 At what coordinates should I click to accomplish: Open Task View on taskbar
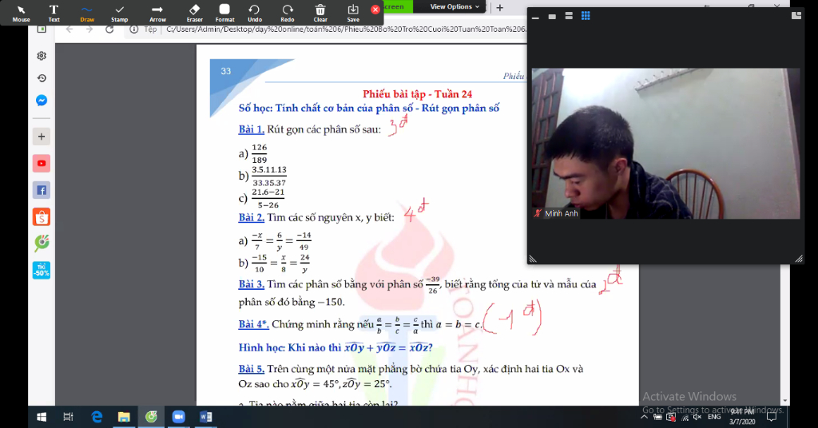pos(69,417)
